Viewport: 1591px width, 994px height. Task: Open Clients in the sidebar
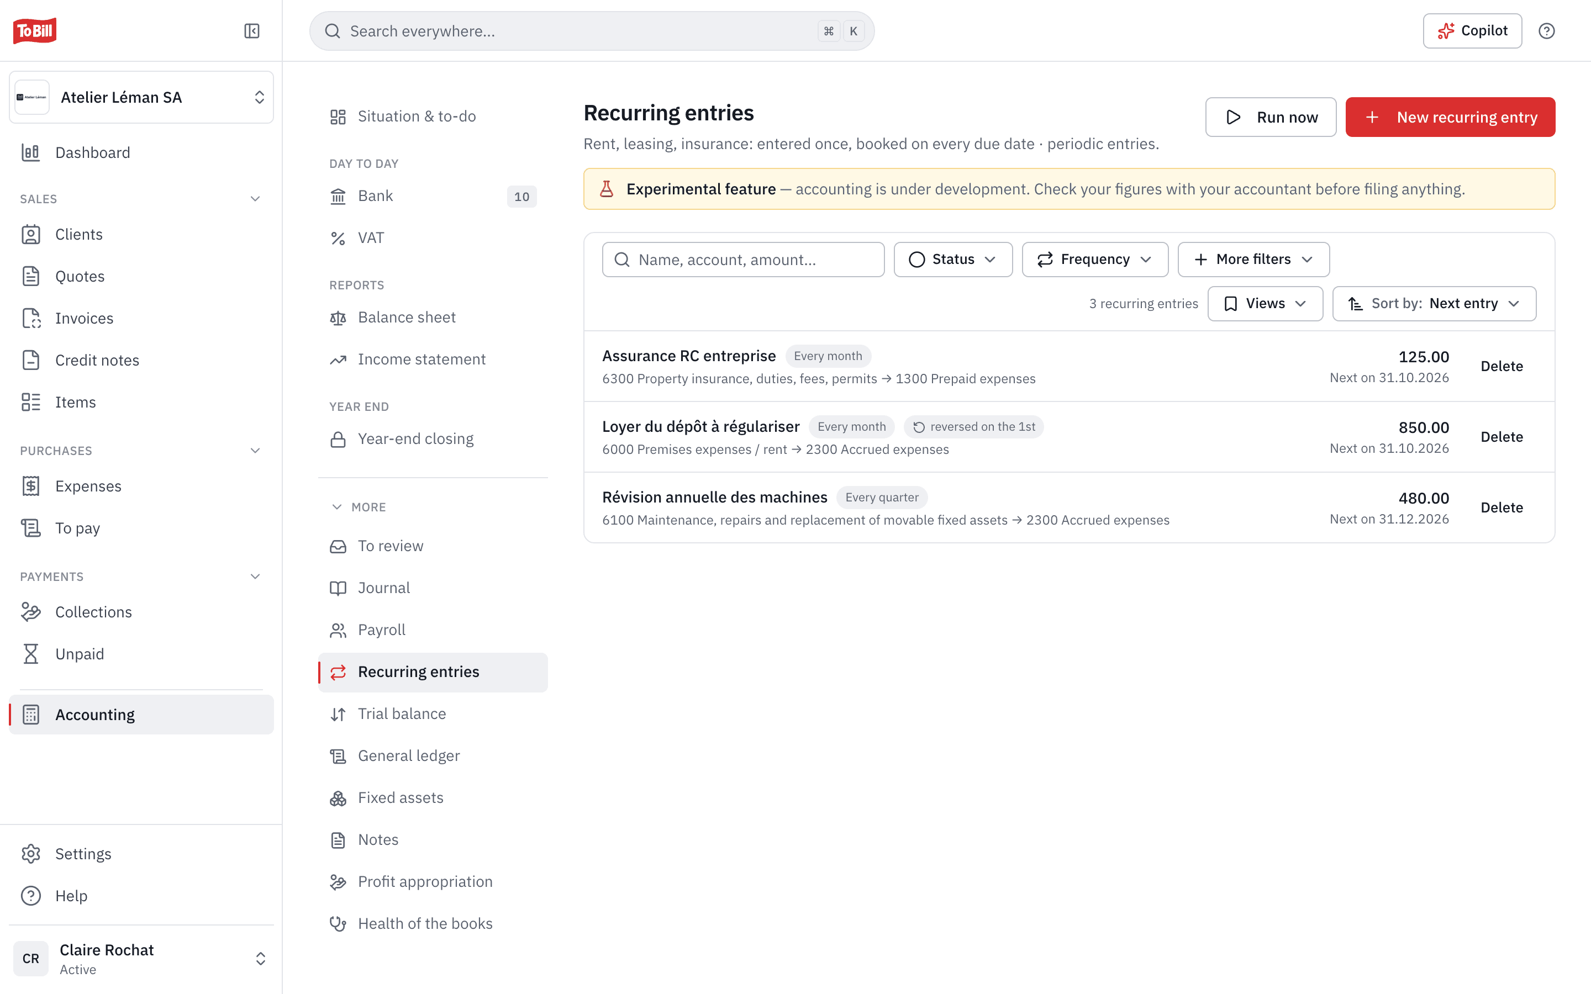(x=141, y=234)
